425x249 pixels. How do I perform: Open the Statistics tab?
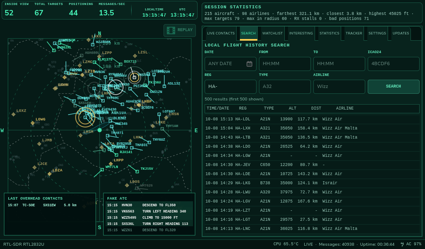329,33
